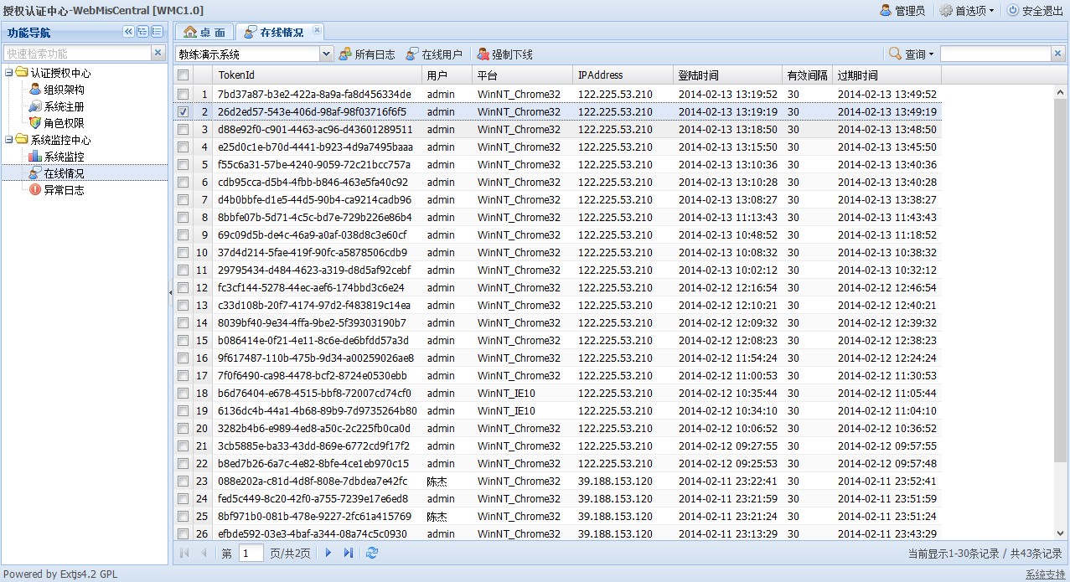Open the 教练演示系统 system dropdown
The height and width of the screenshot is (582, 1070).
coord(326,54)
